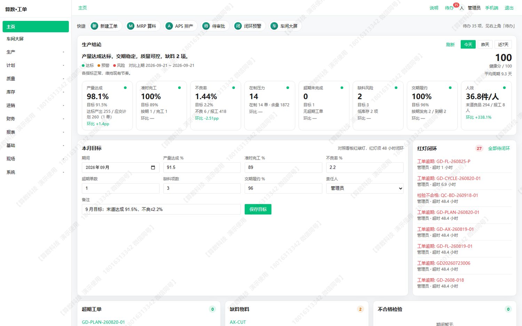Open the 产量达成 98.1% metric card
The image size is (522, 326).
click(107, 106)
